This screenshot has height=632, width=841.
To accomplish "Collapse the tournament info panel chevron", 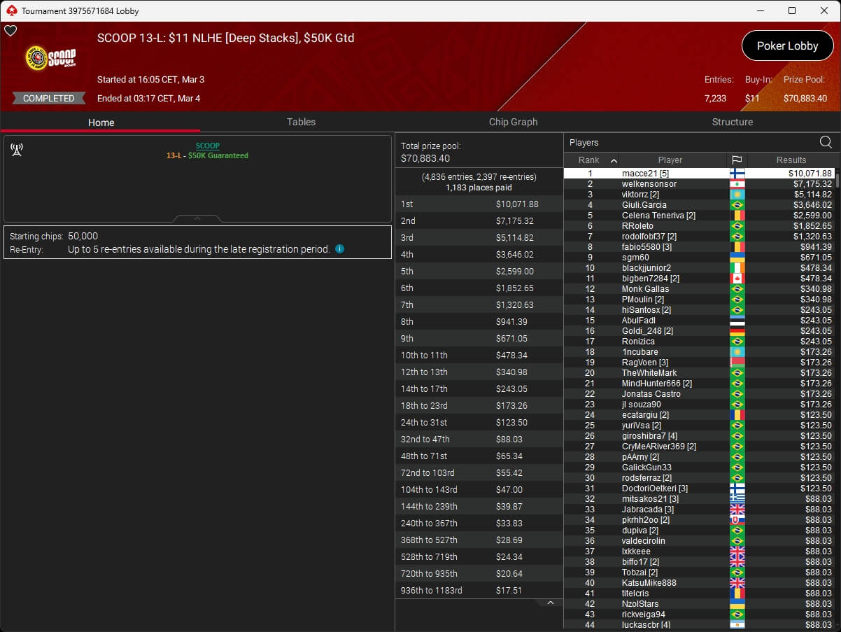I will tap(197, 218).
